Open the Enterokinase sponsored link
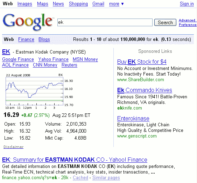The image size is (197, 183). point(133,118)
